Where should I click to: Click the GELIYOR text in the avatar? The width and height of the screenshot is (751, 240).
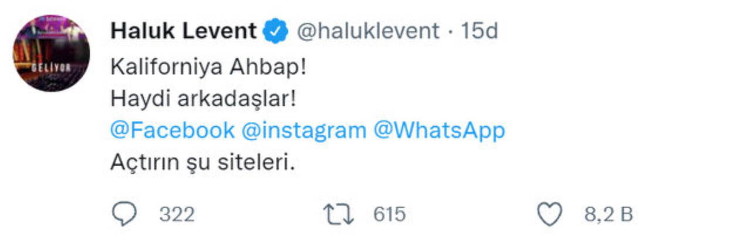click(51, 67)
